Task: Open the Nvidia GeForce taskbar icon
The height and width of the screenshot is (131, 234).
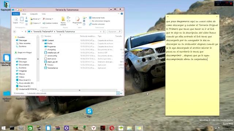Action: 121,128
